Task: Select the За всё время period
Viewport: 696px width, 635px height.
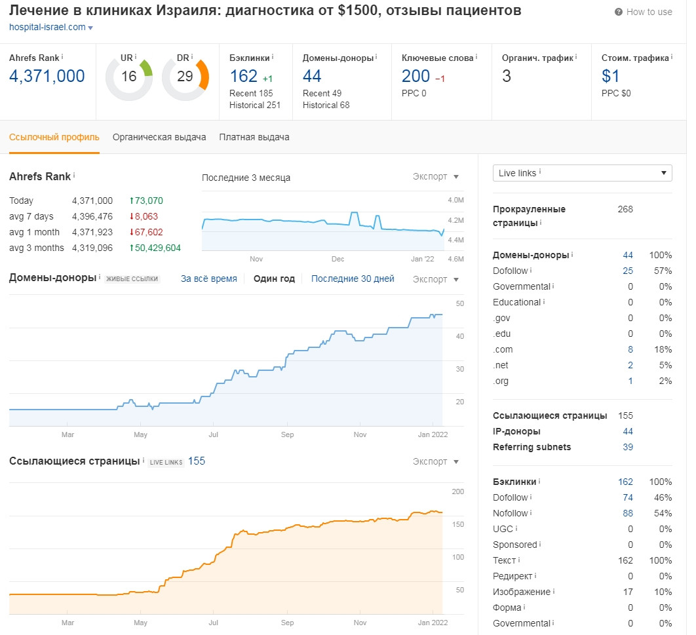Action: tap(208, 279)
